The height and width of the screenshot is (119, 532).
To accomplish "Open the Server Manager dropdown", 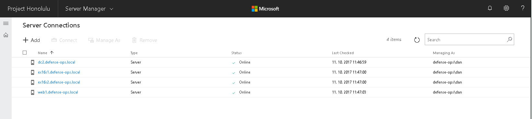I will [89, 9].
